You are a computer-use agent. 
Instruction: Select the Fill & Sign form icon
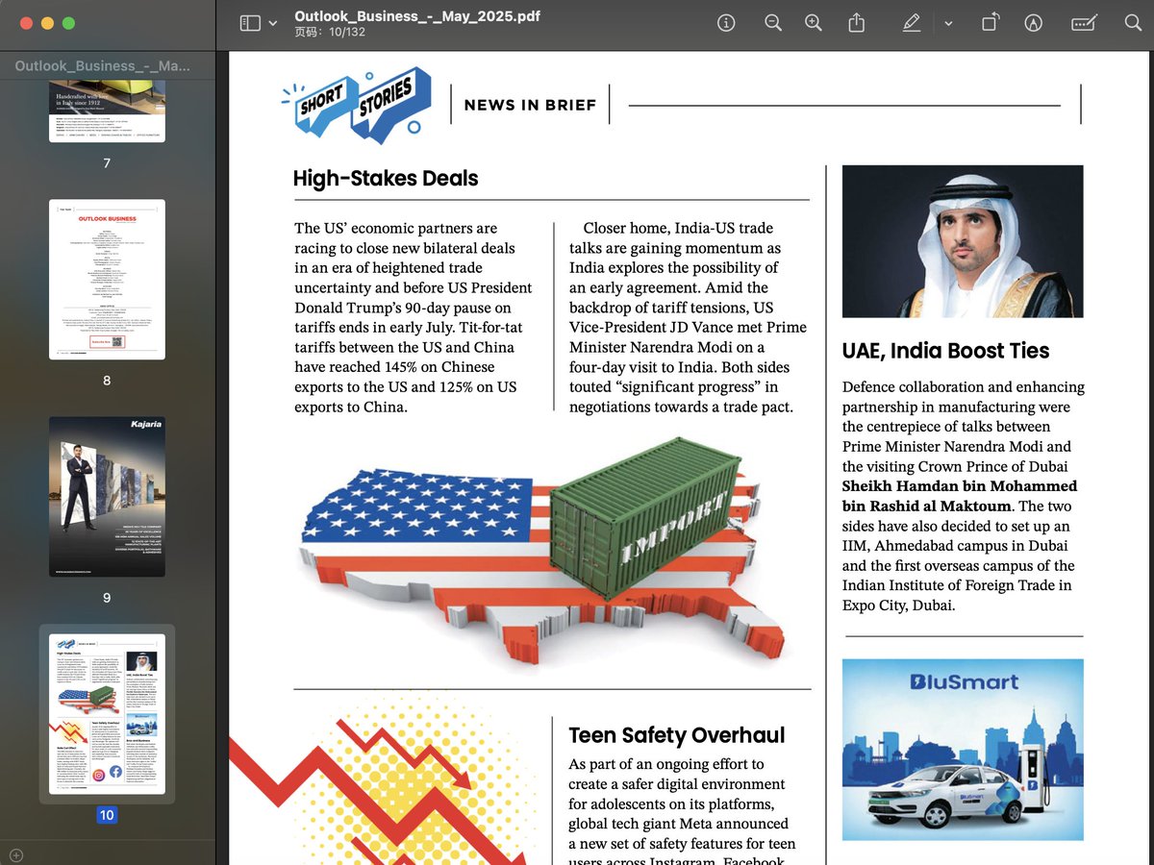1084,22
